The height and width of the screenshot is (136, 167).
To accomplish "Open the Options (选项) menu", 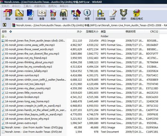I will pos(52,6).
